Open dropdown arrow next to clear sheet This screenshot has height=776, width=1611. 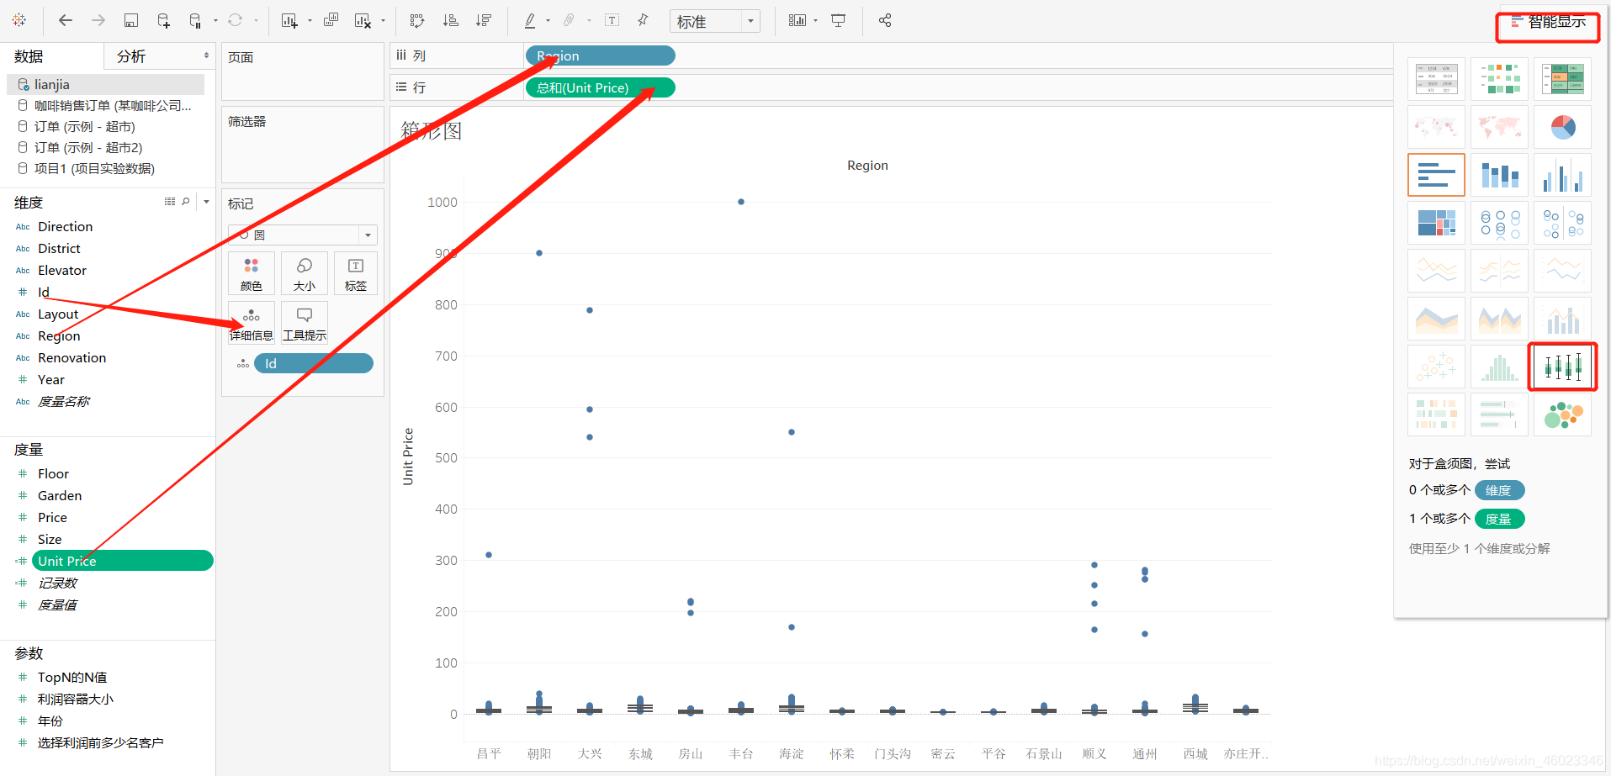[383, 20]
